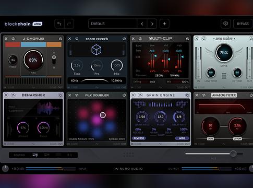
Task: Swap the Analog Filter module via replace icon
Action: [x=204, y=95]
